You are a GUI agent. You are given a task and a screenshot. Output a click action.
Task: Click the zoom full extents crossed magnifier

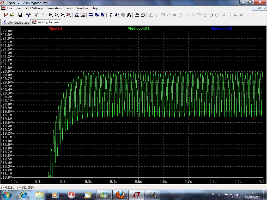pos(69,15)
